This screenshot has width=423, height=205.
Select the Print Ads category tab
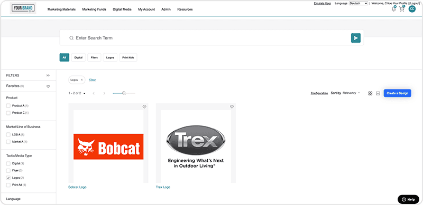coord(128,57)
